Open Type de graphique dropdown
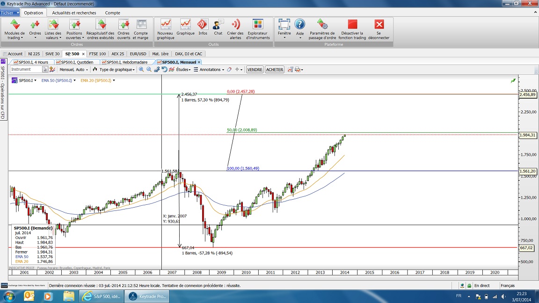This screenshot has width=539, height=303. tap(114, 69)
